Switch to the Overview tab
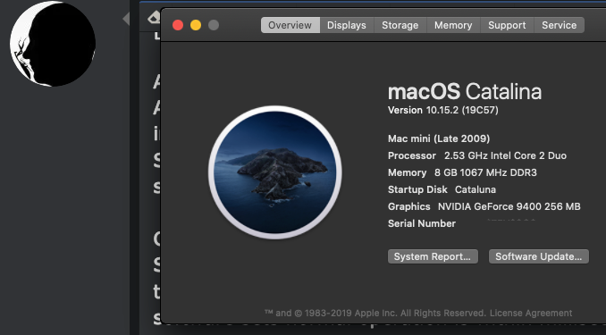The width and height of the screenshot is (606, 335). [x=290, y=25]
